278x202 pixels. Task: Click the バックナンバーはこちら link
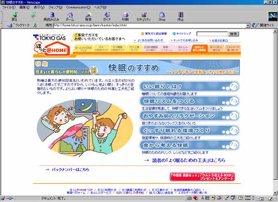[70, 170]
